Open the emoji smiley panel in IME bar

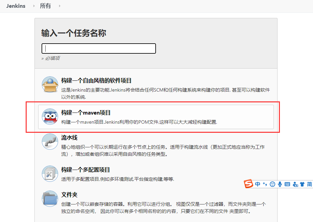(x=272, y=184)
